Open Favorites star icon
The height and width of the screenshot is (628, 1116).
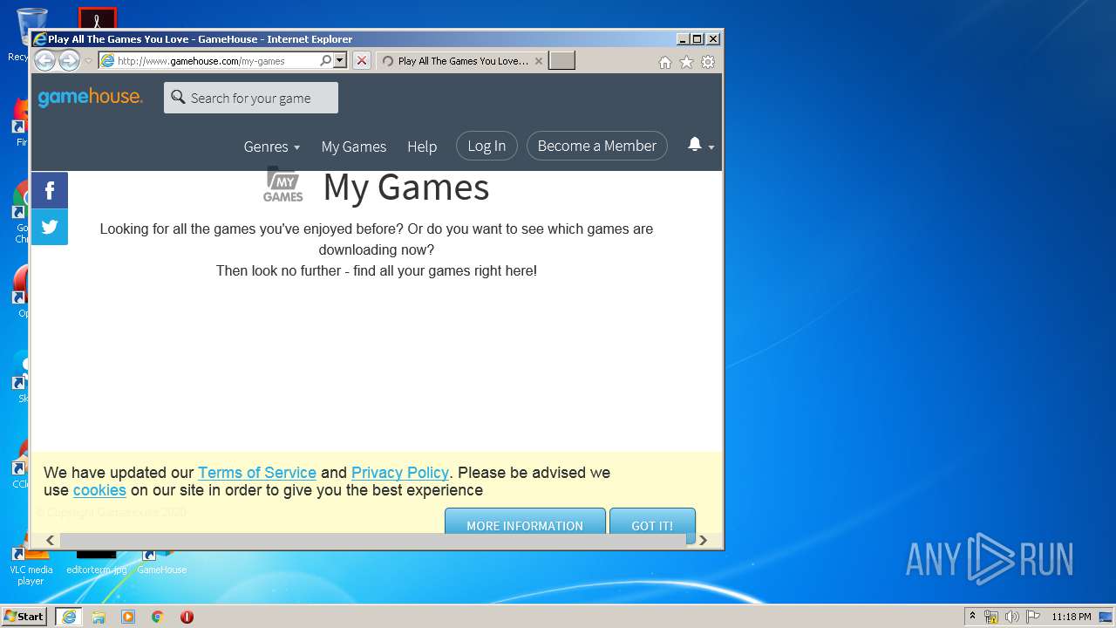click(686, 62)
